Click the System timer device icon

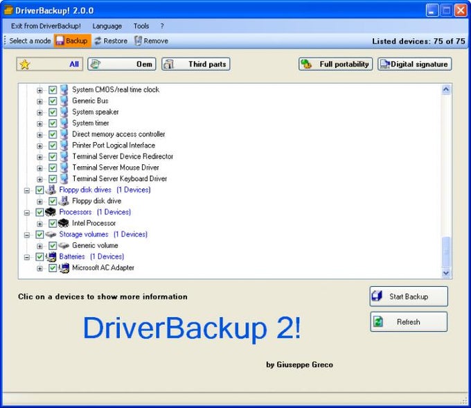click(x=64, y=123)
